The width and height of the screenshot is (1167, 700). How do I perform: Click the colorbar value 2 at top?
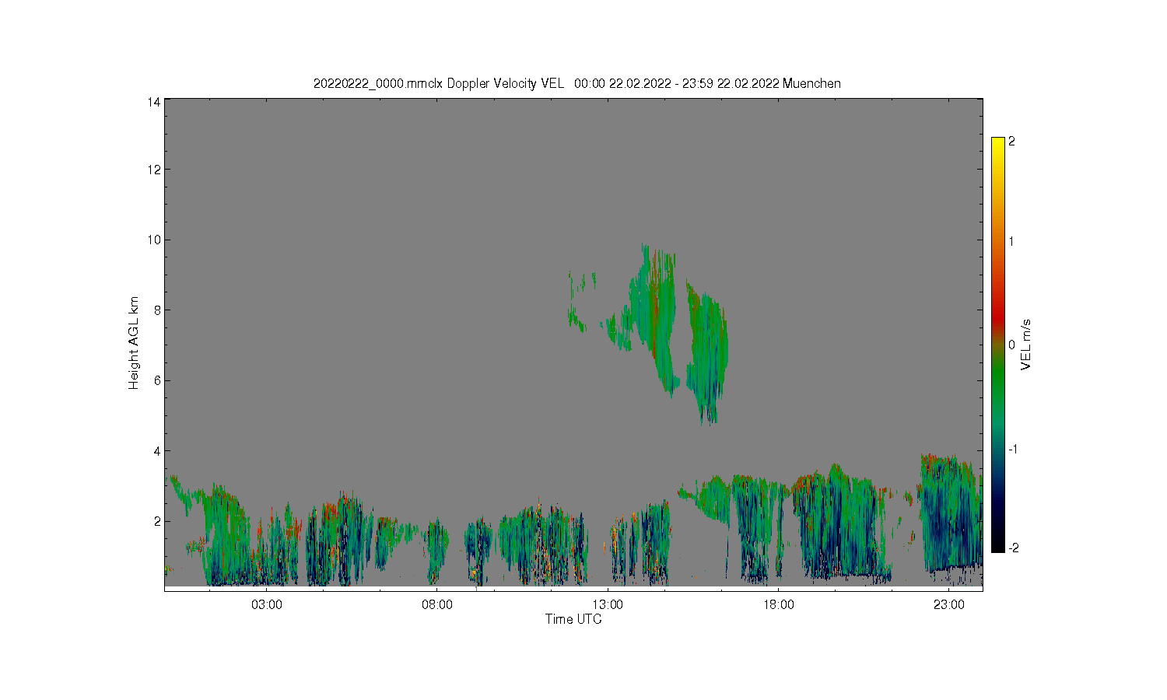[1011, 142]
